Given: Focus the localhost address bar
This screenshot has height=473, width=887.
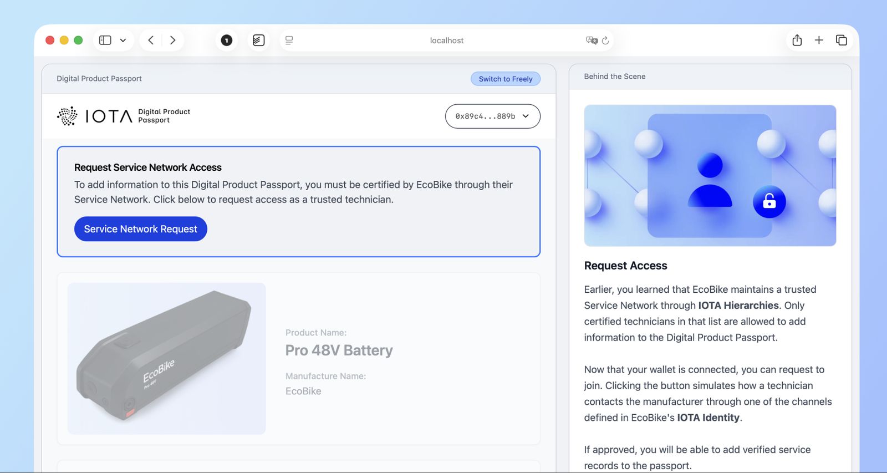Looking at the screenshot, I should tap(447, 40).
